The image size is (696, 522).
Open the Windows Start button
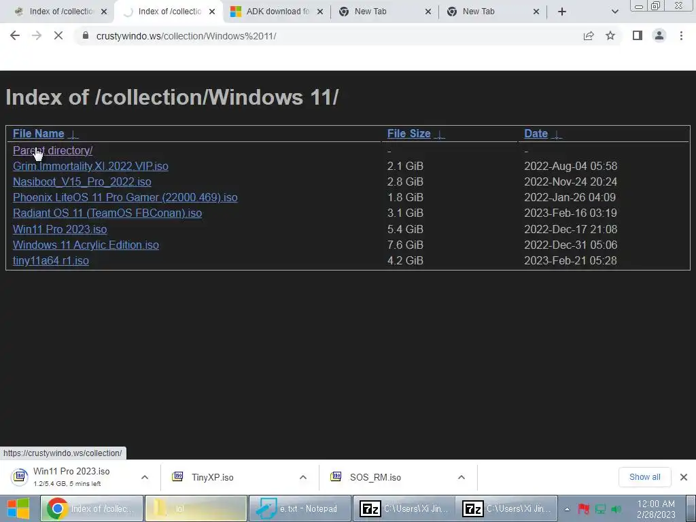(18, 508)
